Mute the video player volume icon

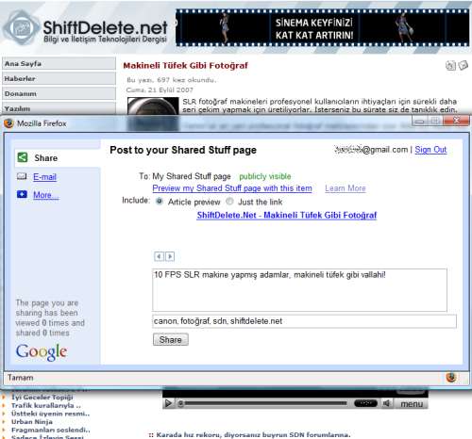(x=386, y=403)
